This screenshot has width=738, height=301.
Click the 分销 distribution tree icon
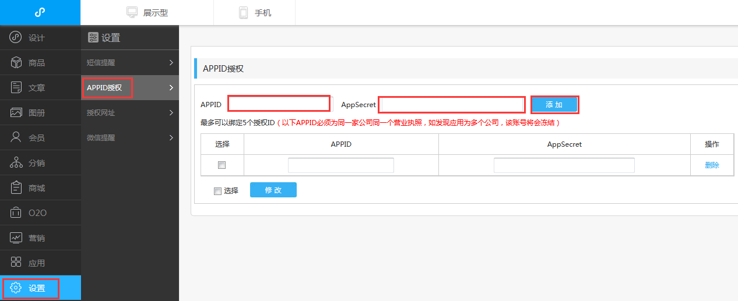pyautogui.click(x=16, y=163)
